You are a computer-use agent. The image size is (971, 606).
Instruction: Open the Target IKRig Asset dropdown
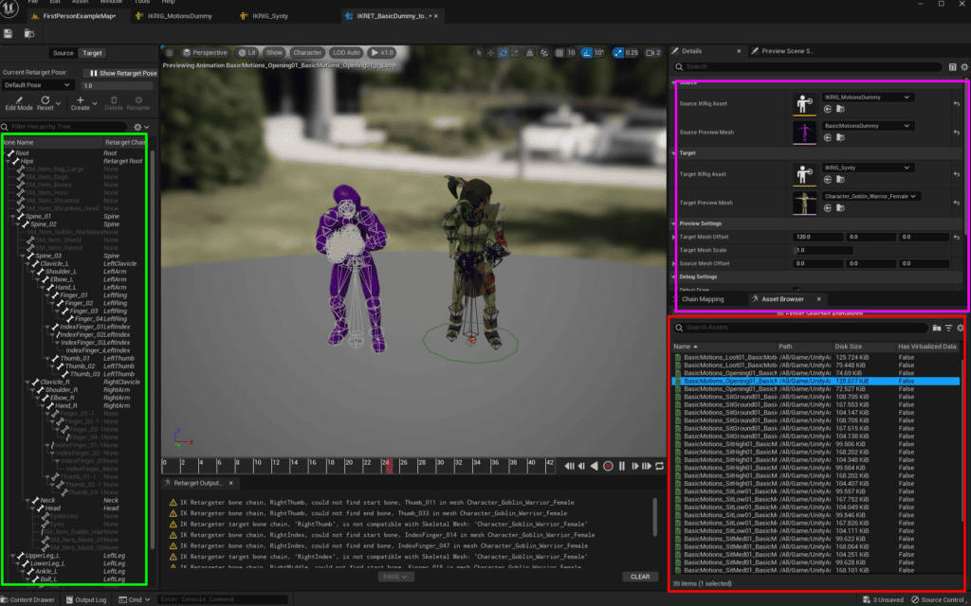click(867, 168)
